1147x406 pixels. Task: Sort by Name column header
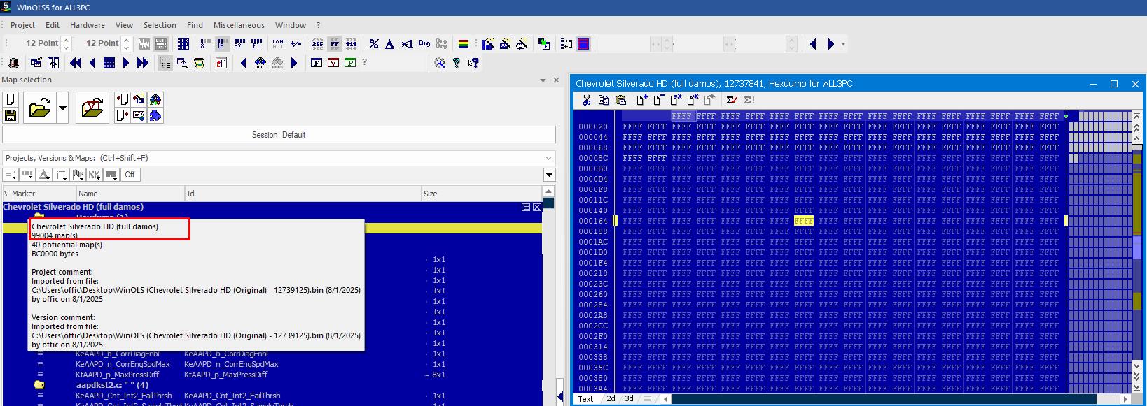click(x=130, y=194)
